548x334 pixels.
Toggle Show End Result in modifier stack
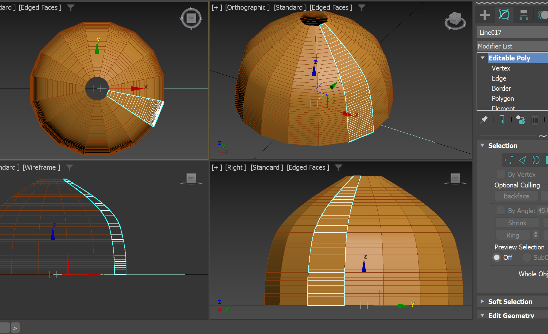(x=502, y=120)
